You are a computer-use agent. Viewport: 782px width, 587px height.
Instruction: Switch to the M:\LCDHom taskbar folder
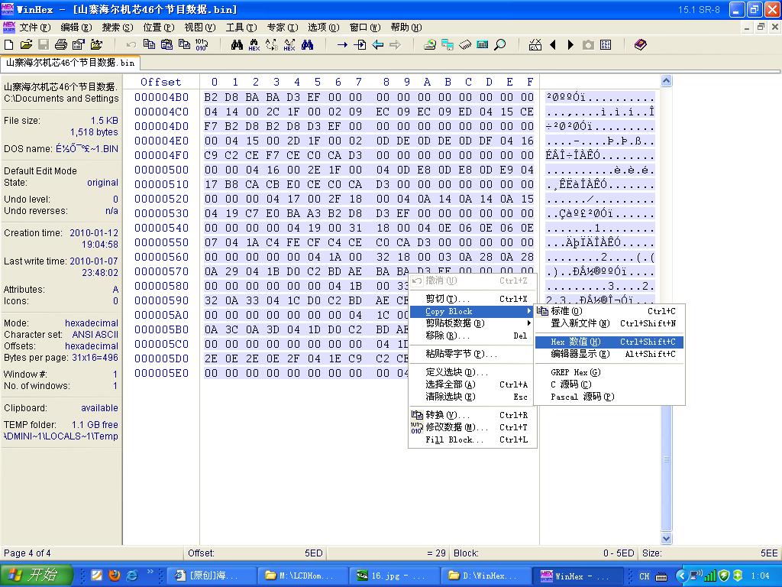[302, 576]
